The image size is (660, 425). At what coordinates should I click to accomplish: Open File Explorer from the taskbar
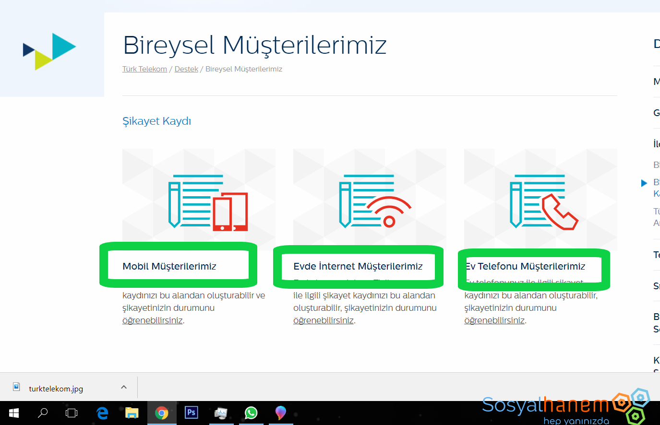point(132,413)
